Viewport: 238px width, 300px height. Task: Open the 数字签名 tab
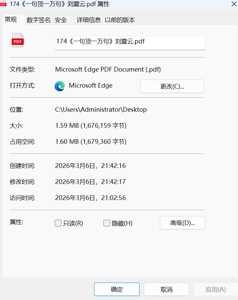(39, 20)
